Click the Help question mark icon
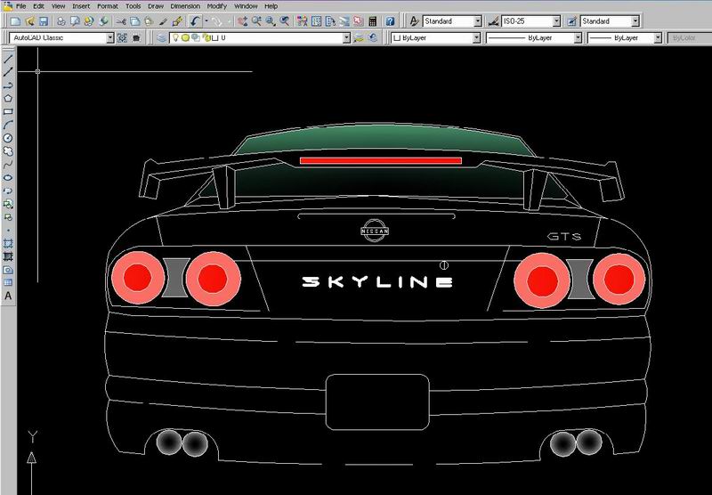 pos(390,20)
